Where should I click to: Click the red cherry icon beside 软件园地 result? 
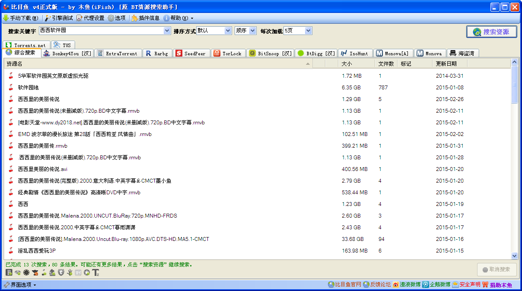click(11, 88)
